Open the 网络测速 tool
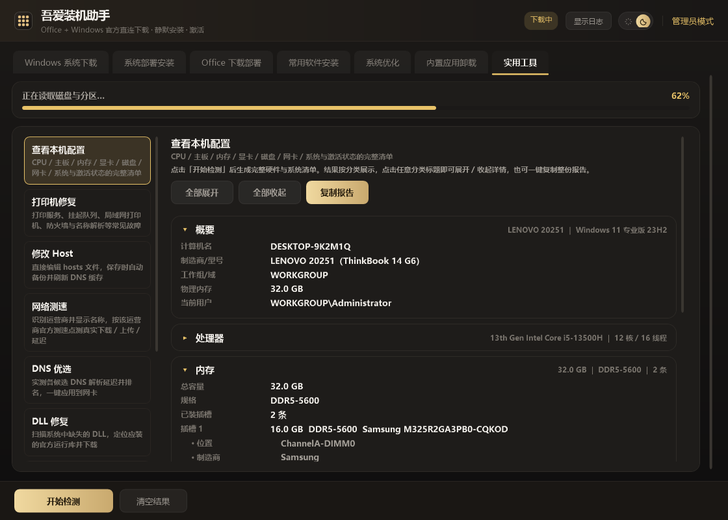The height and width of the screenshot is (520, 728). pos(87,322)
